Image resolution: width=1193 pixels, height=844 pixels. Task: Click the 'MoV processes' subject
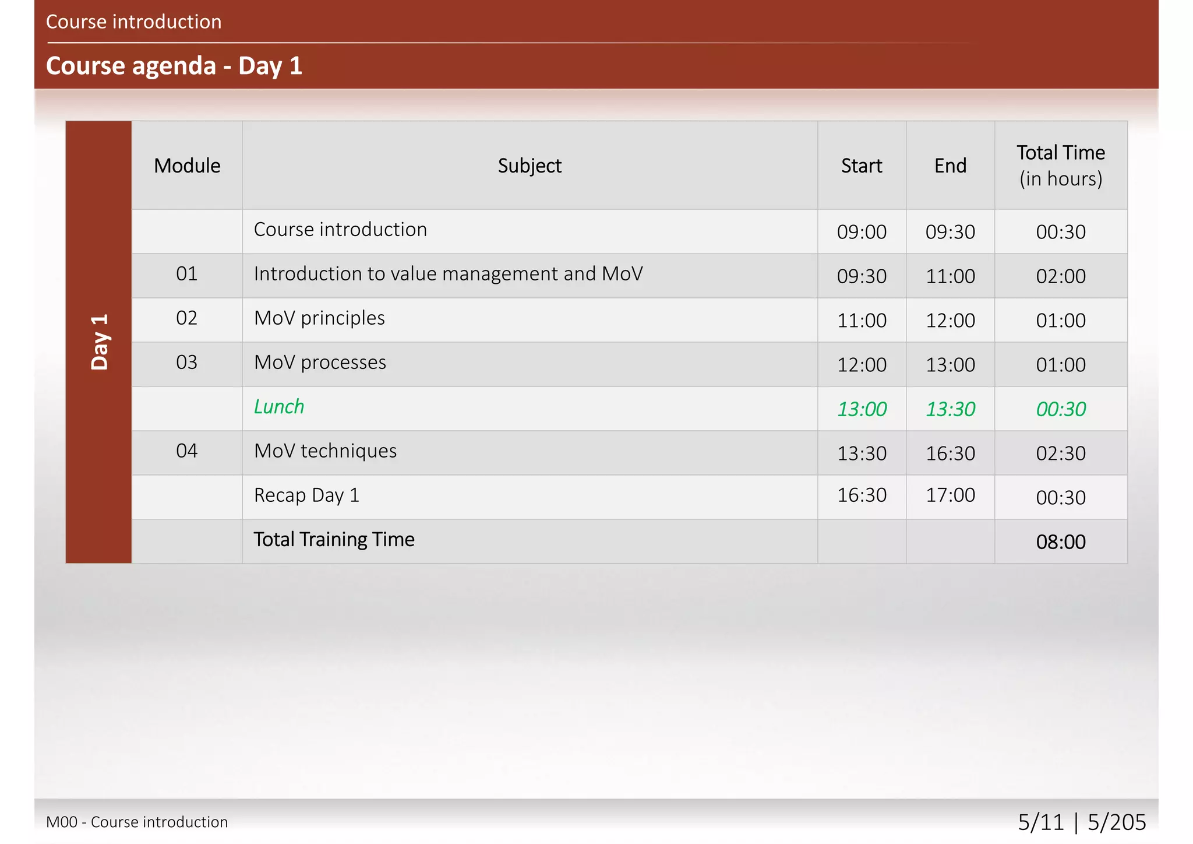tap(320, 363)
